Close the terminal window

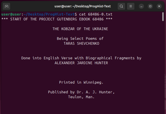pyautogui.click(x=159, y=6)
